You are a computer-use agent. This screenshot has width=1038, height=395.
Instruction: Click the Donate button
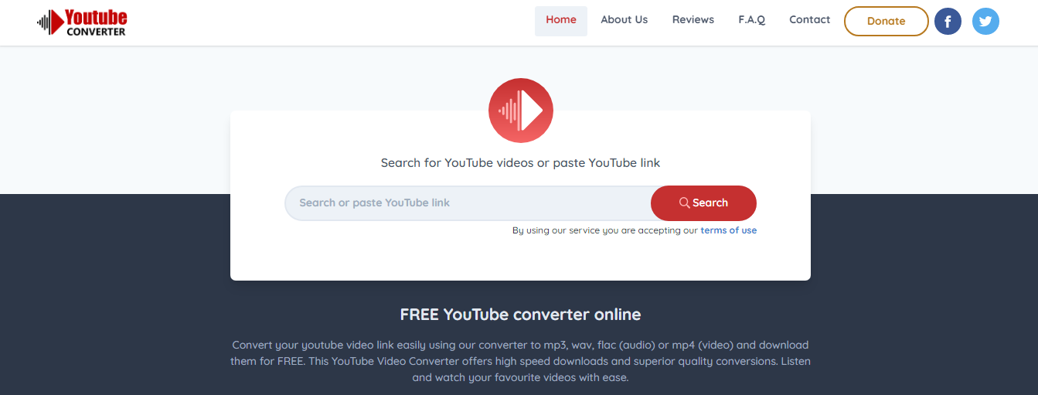886,21
